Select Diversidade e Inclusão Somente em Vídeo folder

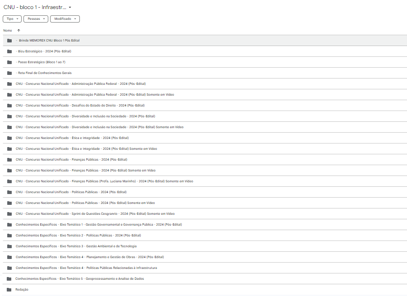205,127
